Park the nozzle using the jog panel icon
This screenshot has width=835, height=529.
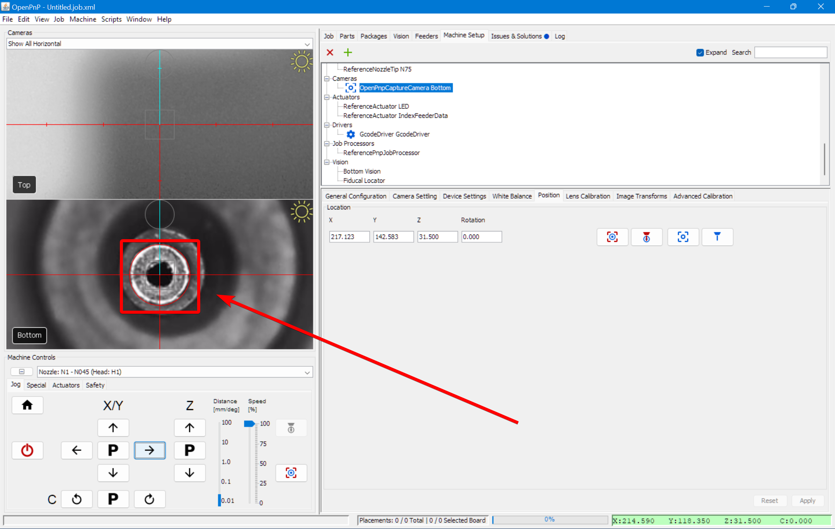pyautogui.click(x=291, y=428)
